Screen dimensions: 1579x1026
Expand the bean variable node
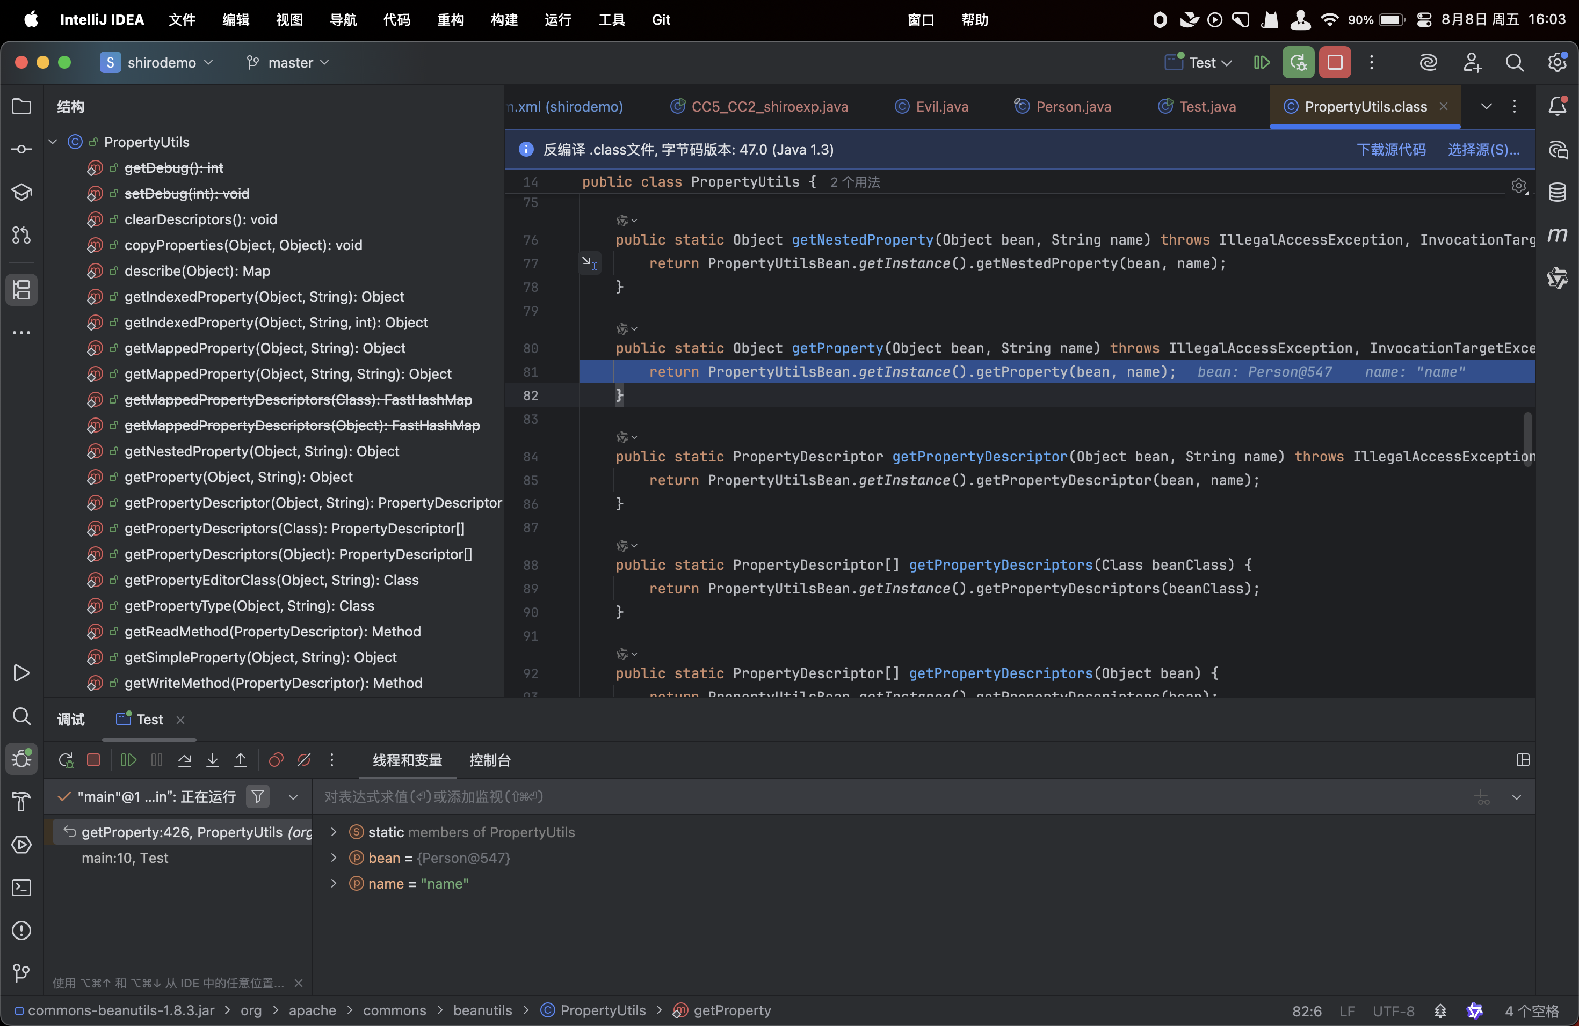[x=334, y=858]
